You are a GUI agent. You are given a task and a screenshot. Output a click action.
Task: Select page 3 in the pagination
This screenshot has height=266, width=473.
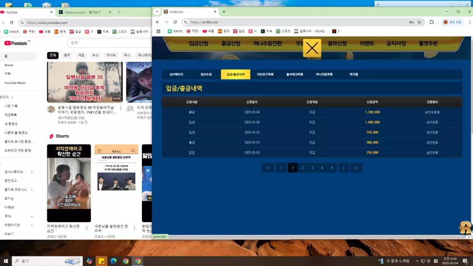pos(312,168)
